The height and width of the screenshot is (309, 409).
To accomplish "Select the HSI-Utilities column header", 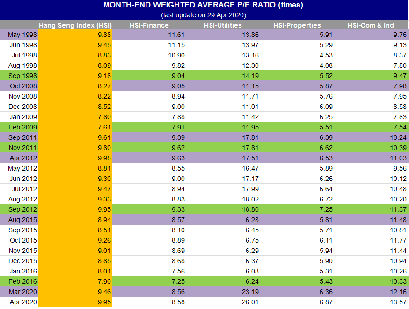I will 223,25.
